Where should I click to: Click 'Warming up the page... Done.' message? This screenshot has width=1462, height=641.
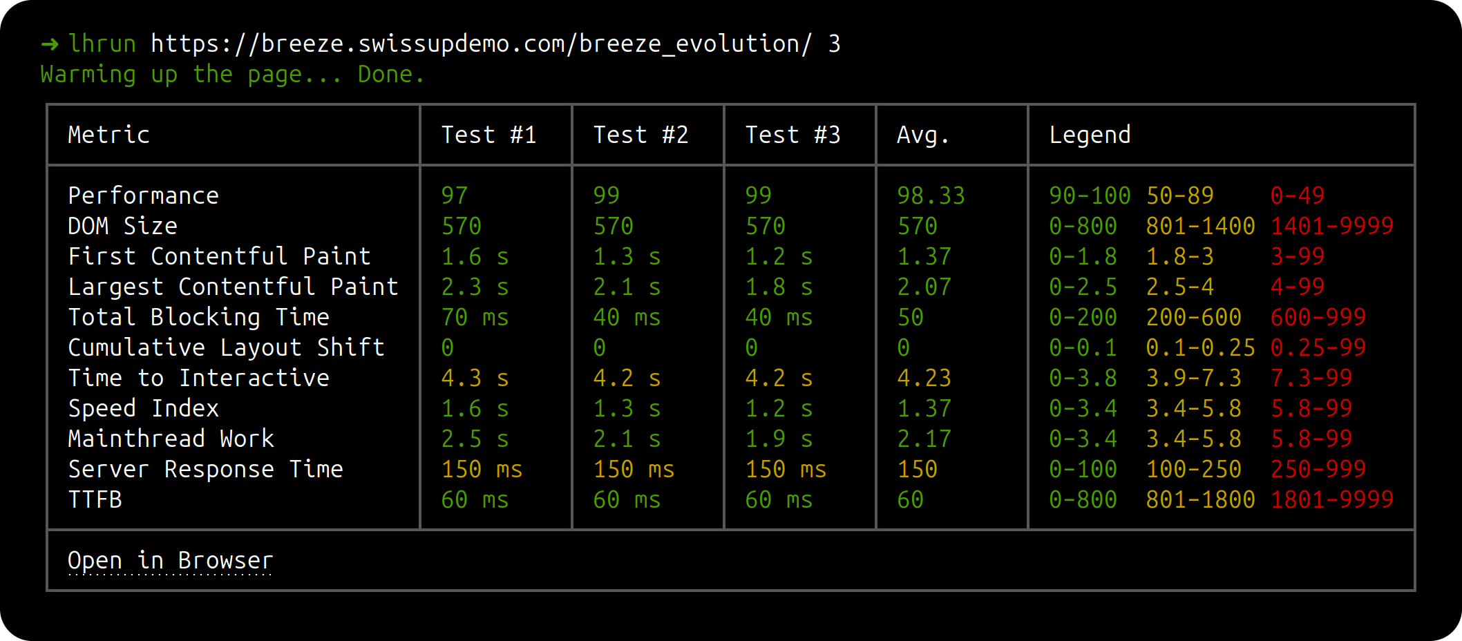click(233, 75)
